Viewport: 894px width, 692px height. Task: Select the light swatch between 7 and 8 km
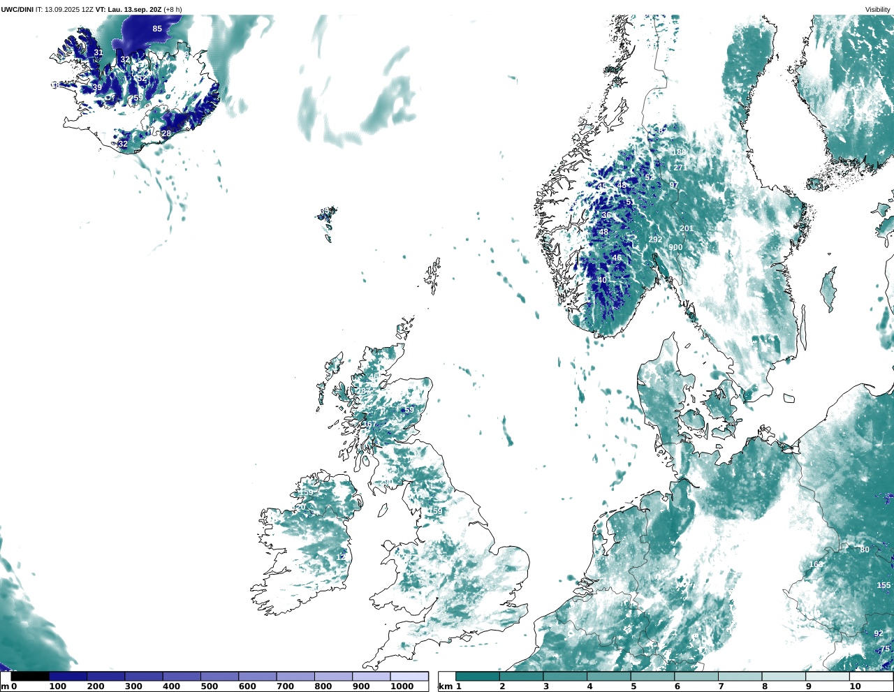[740, 677]
